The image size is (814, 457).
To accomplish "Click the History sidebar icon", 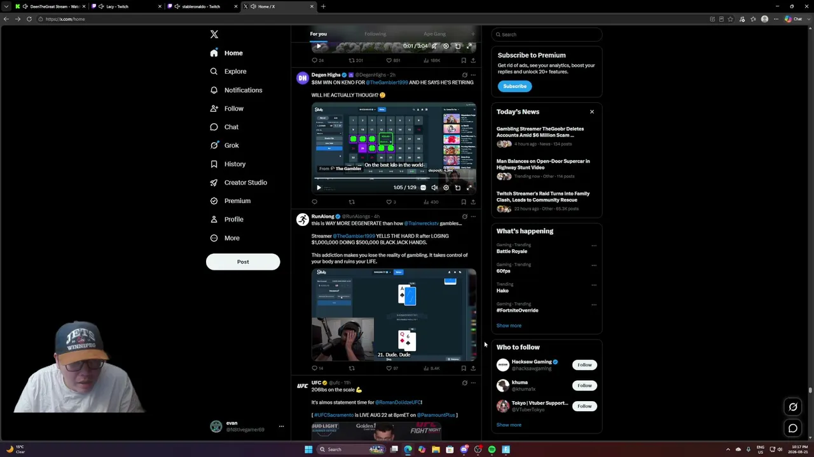I will [214, 164].
